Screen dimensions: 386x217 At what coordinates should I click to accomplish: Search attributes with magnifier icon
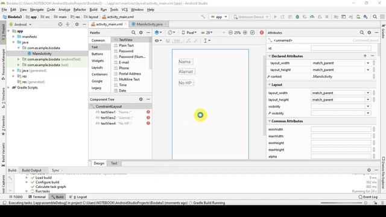point(362,33)
